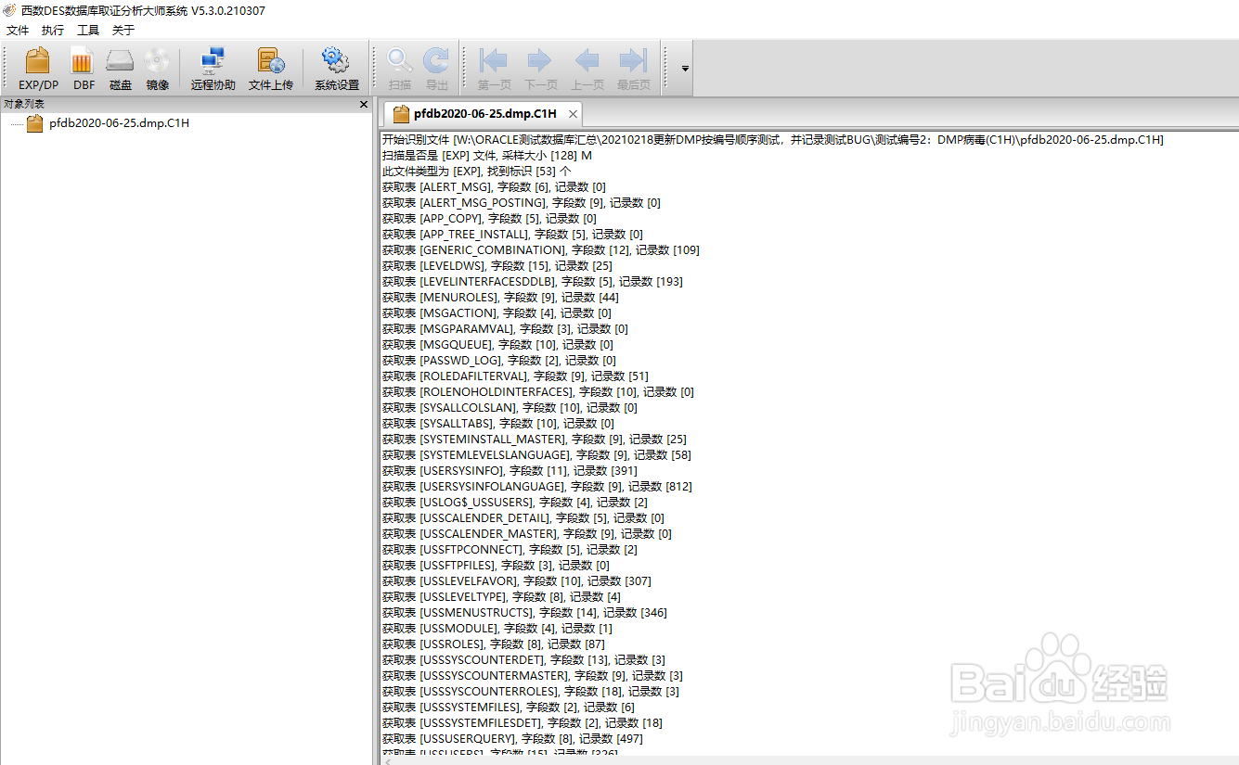Click the 导出 export icon
Image resolution: width=1239 pixels, height=765 pixels.
click(436, 69)
